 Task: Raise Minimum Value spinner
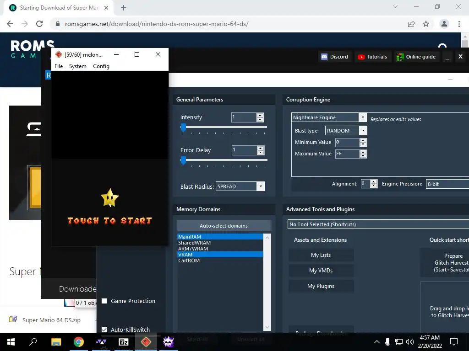pos(363,140)
